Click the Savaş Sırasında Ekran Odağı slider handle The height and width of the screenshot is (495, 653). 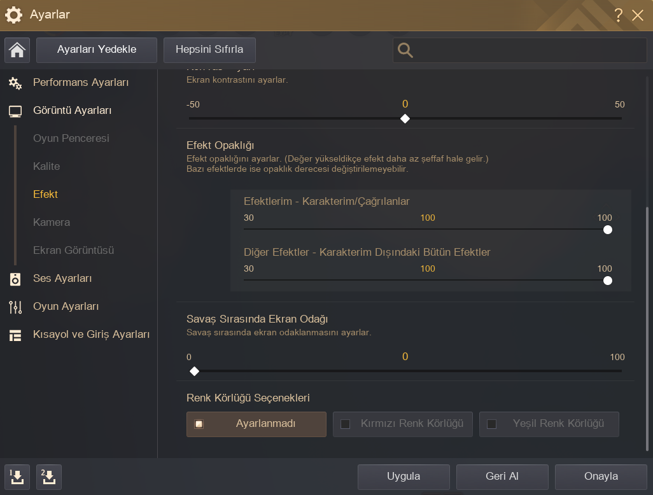tap(195, 371)
